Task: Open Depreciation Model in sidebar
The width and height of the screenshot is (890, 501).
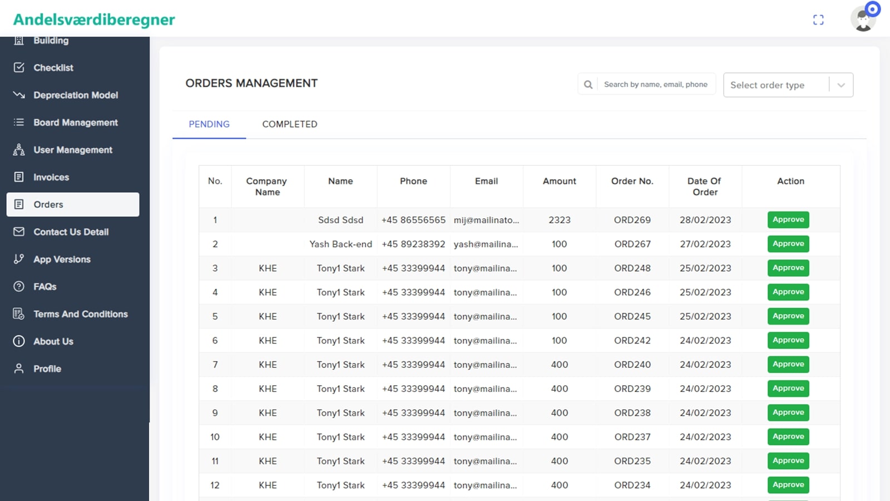Action: (x=75, y=95)
